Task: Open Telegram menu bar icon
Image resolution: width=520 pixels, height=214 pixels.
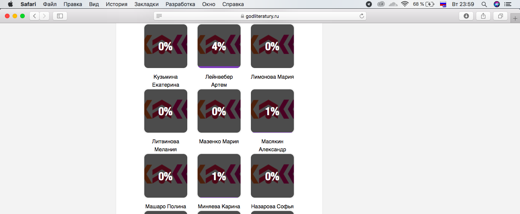Action: [369, 4]
